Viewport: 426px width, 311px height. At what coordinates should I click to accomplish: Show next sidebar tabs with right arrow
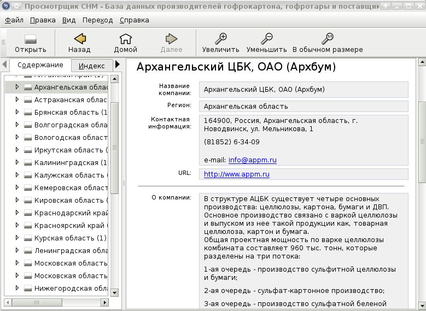pyautogui.click(x=118, y=64)
